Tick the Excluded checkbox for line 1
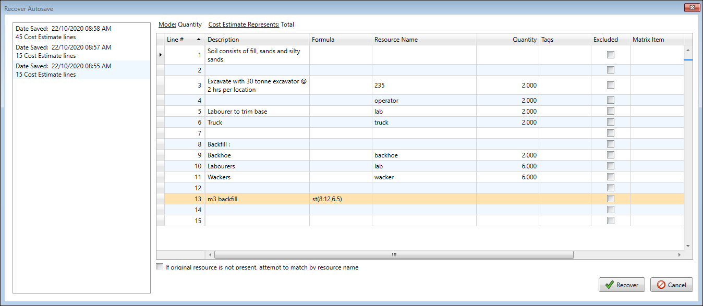The width and height of the screenshot is (703, 306). 611,55
